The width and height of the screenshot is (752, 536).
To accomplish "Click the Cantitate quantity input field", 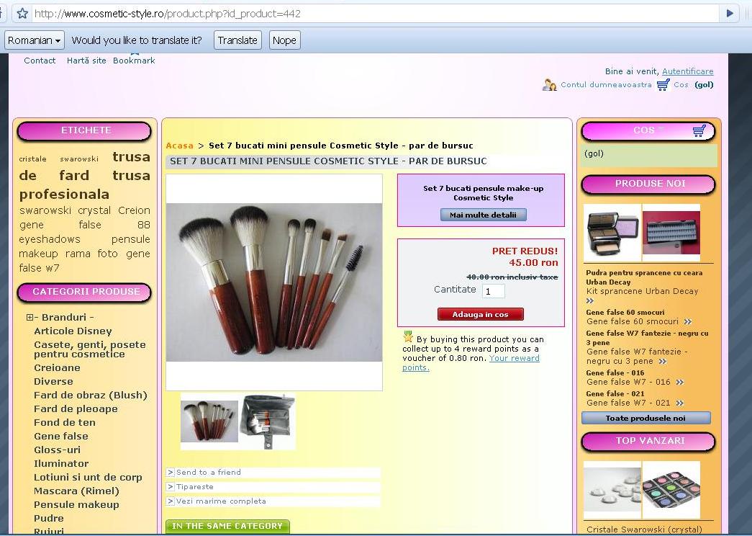I will tap(493, 291).
